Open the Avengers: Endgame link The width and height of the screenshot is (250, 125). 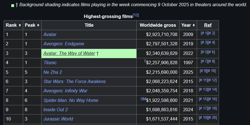pyautogui.click(x=64, y=44)
